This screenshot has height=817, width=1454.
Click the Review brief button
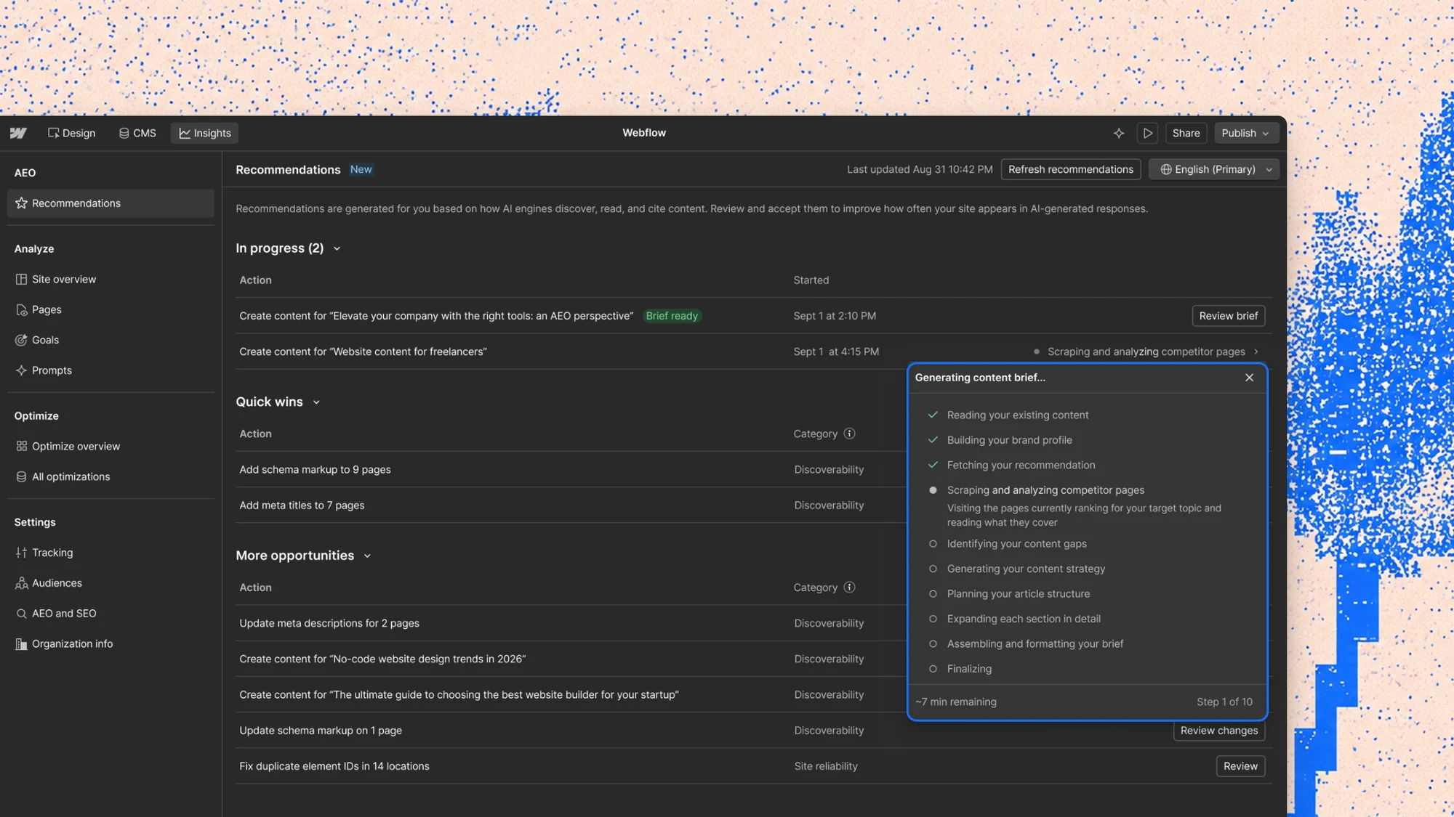(x=1228, y=316)
